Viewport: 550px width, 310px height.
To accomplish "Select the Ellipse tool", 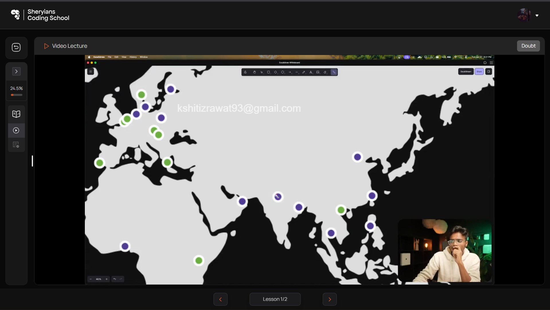I will 283,72.
